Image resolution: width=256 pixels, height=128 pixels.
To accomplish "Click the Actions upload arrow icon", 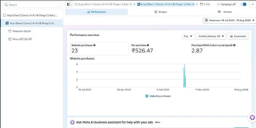I will click(219, 12).
